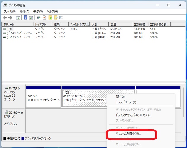
Task: Click the drive icon beside (C:) in the list
Action: click(4, 29)
